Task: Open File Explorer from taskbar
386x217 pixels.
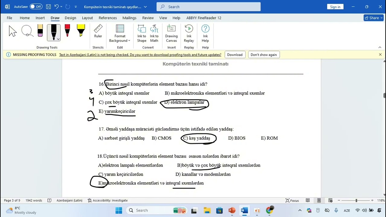Action: (207, 210)
